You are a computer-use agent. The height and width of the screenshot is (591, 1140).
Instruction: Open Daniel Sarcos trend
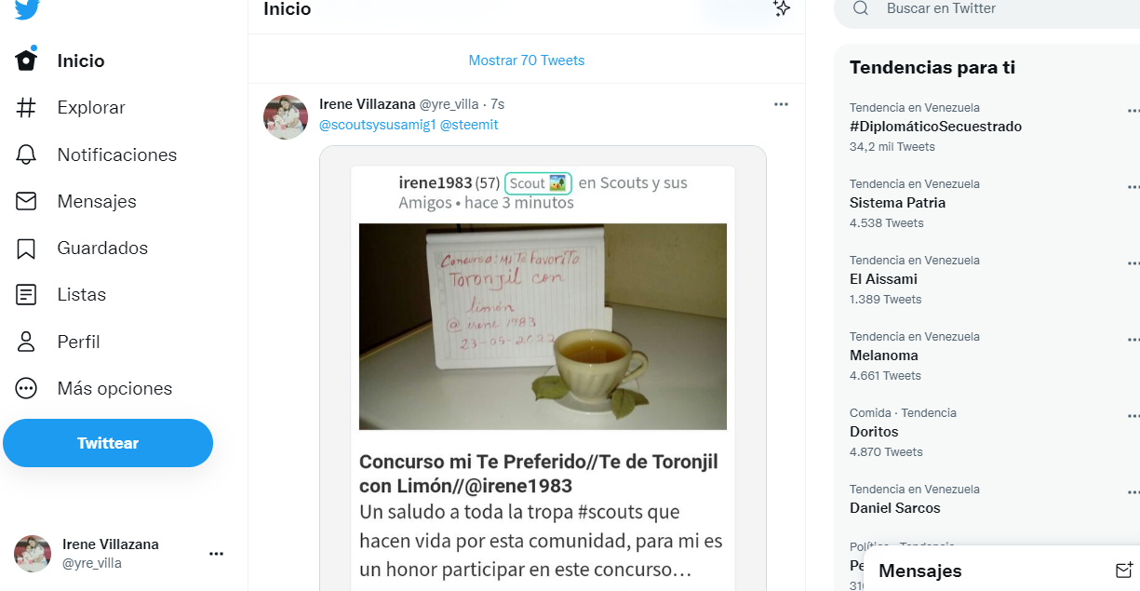click(x=895, y=508)
